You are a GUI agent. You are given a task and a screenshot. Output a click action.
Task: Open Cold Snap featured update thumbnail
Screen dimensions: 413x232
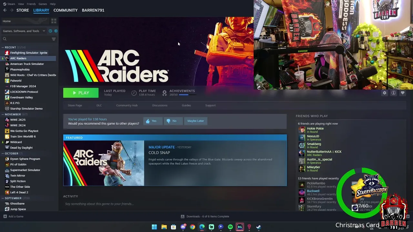104,163
